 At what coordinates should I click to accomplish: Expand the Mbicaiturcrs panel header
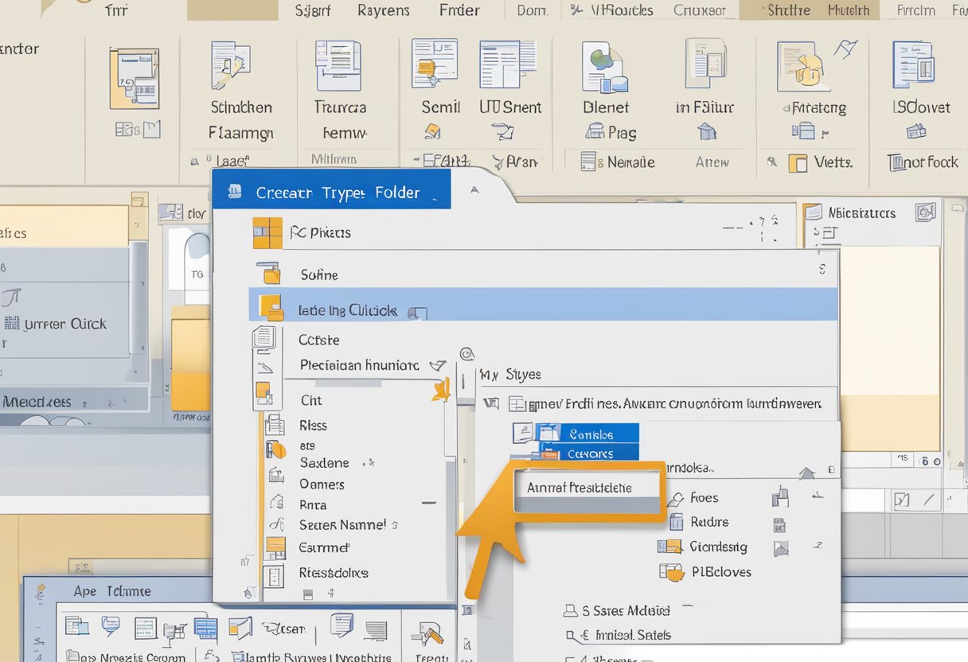coord(924,212)
